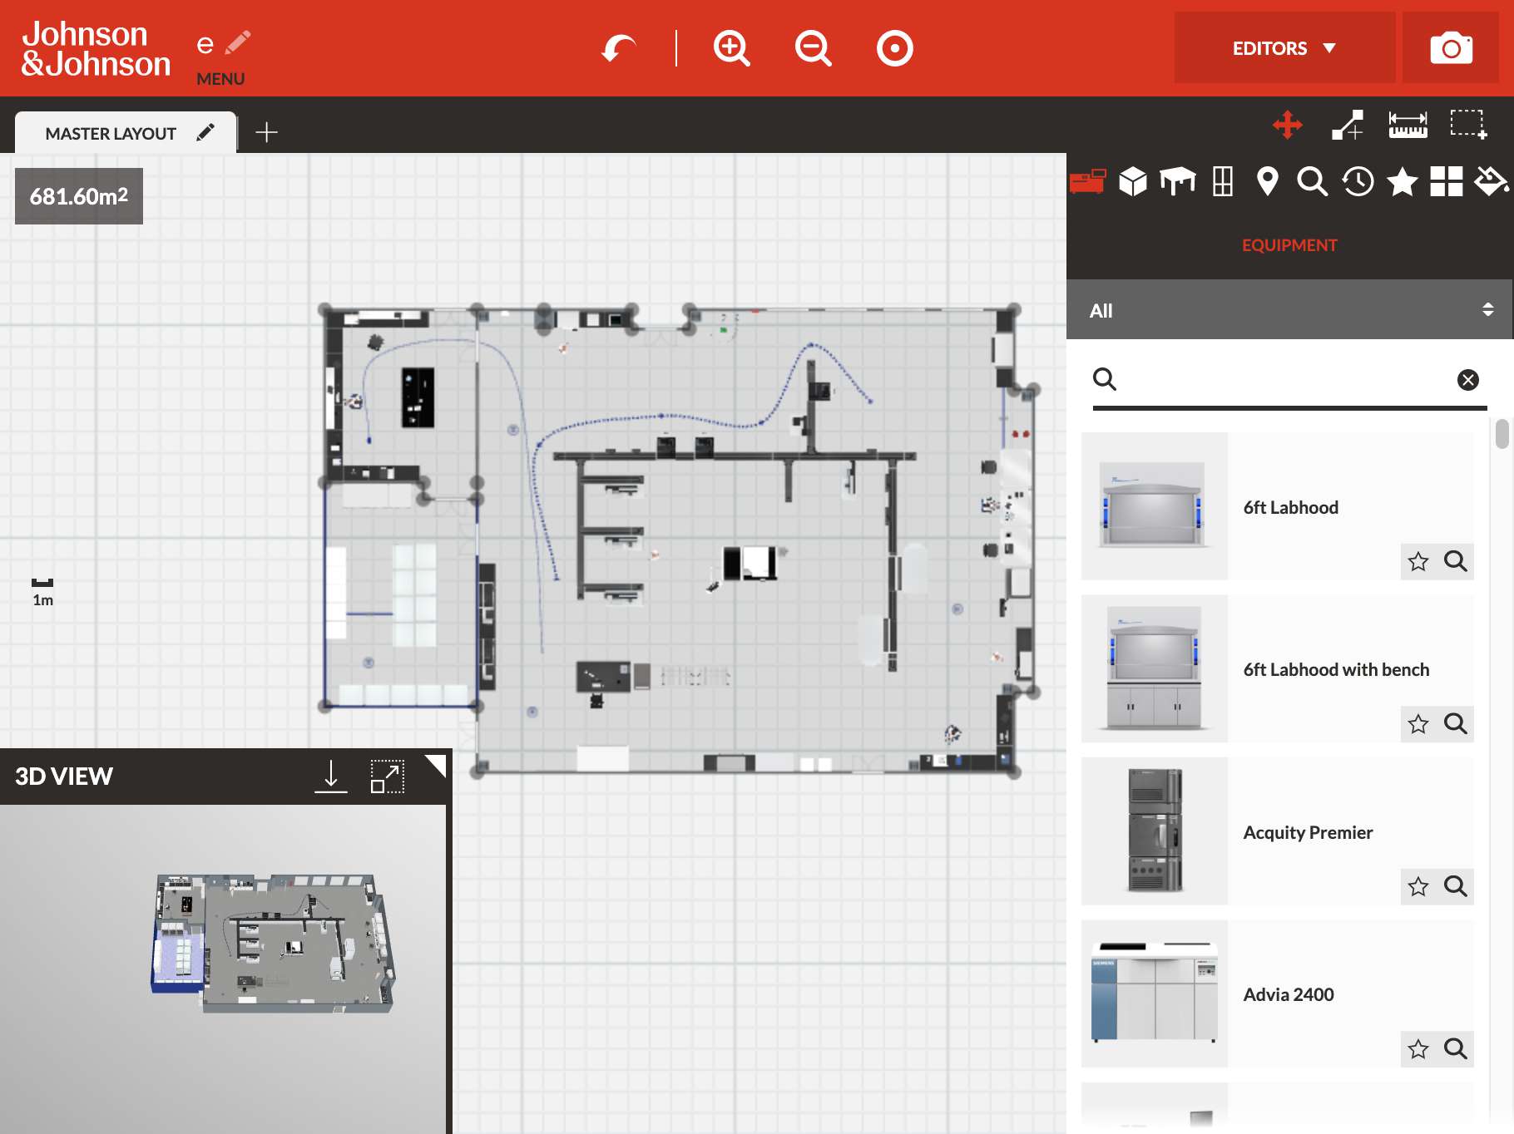Click the Johnson & Johnson logo
Image resolution: width=1514 pixels, height=1134 pixels.
(x=96, y=48)
